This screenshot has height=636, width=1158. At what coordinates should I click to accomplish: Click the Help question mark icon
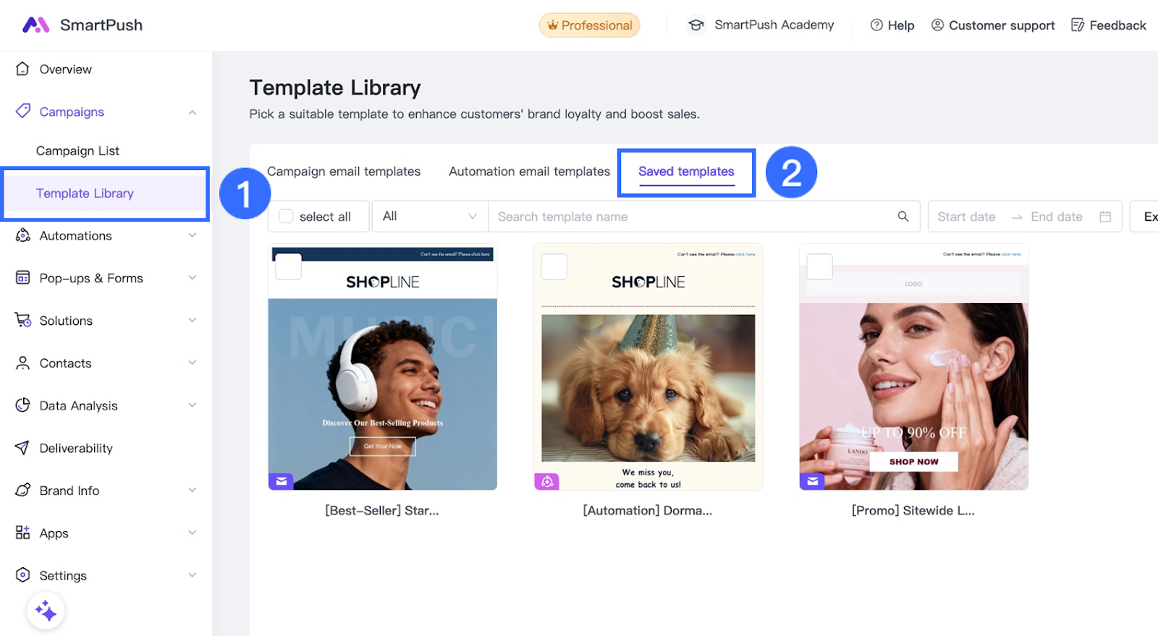point(876,25)
